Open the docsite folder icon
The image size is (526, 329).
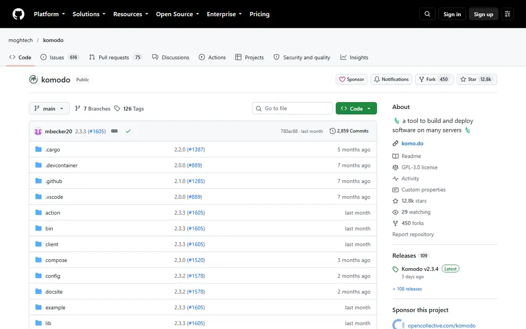[39, 291]
